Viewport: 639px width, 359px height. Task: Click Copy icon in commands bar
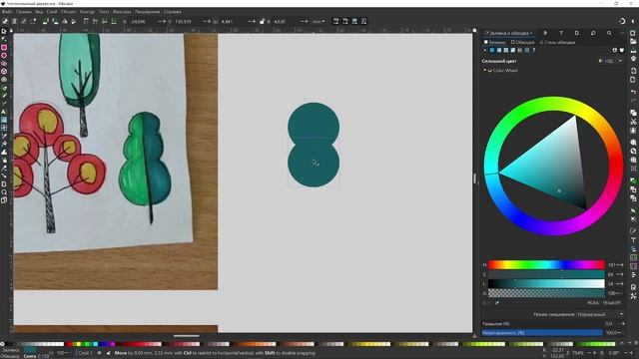tap(633, 113)
